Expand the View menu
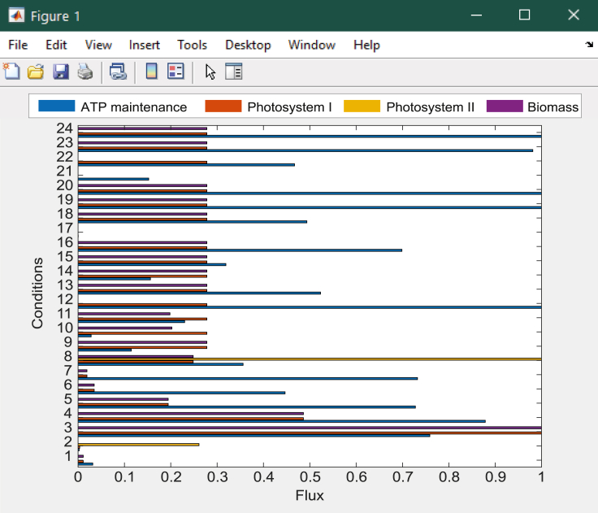The image size is (598, 513). click(98, 45)
